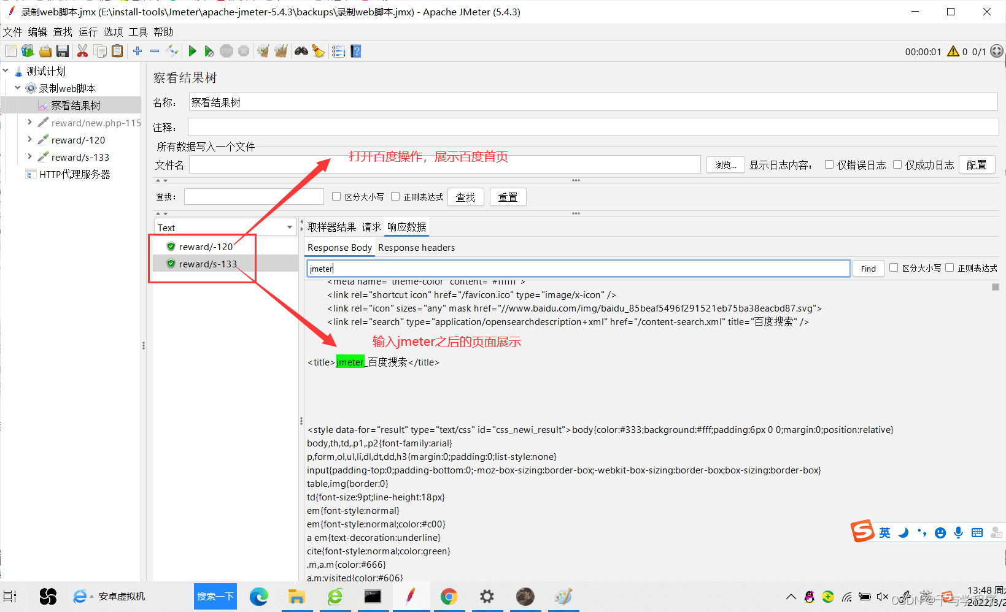Paste from clipboard
The image size is (1006, 612).
pos(117,52)
